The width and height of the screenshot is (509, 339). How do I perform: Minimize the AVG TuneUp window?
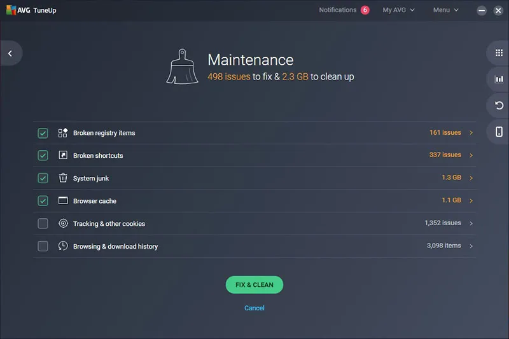click(482, 10)
